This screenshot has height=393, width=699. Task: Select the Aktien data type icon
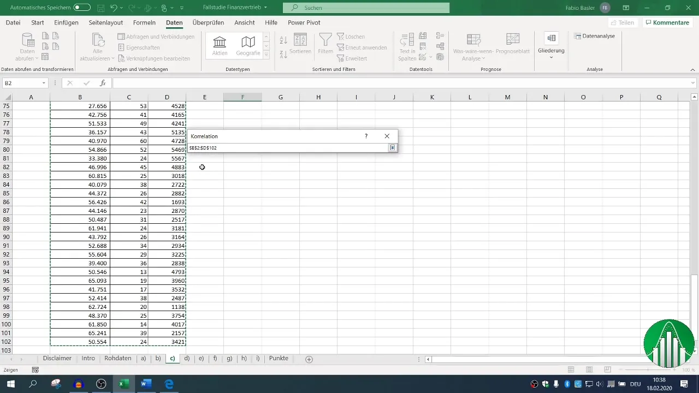coord(220,46)
